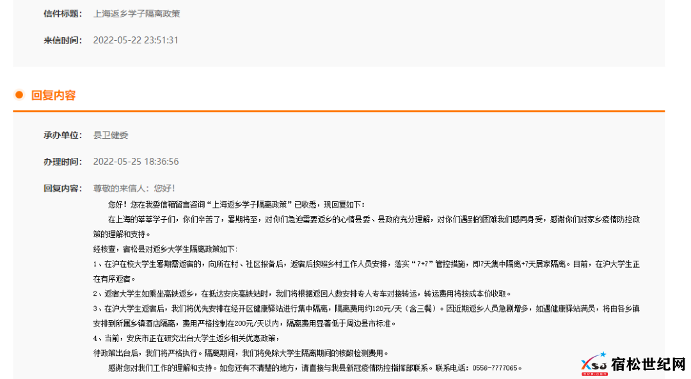Click the 承办单位 label
691x379 pixels.
coord(63,135)
